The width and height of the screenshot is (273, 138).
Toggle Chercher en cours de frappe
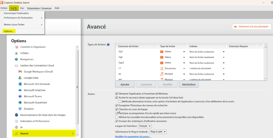[x=117, y=109]
